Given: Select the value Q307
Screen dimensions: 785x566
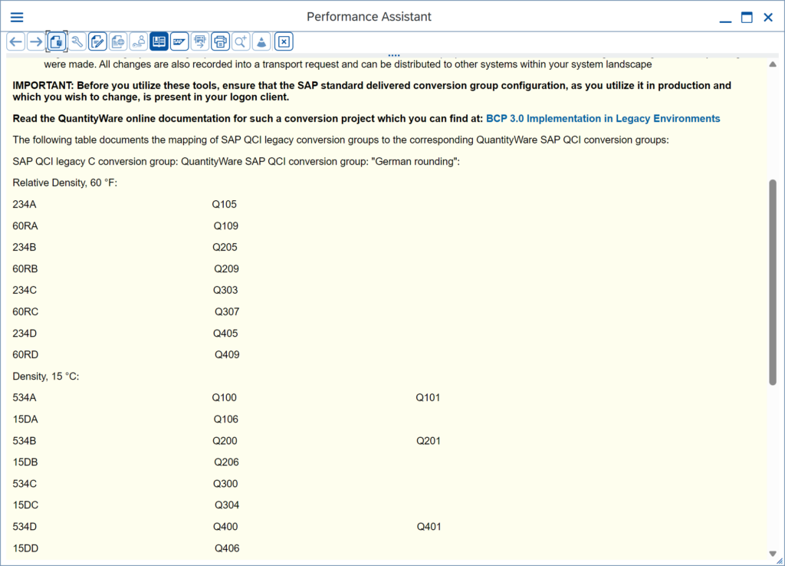Looking at the screenshot, I should (227, 312).
